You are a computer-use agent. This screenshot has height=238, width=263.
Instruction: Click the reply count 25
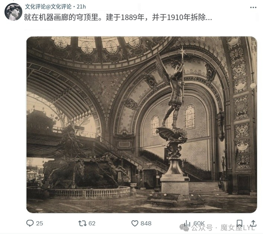coord(39,223)
